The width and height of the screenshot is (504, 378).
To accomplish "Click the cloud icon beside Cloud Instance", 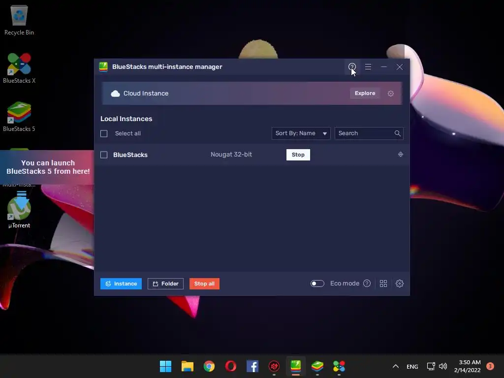I will 115,94.
